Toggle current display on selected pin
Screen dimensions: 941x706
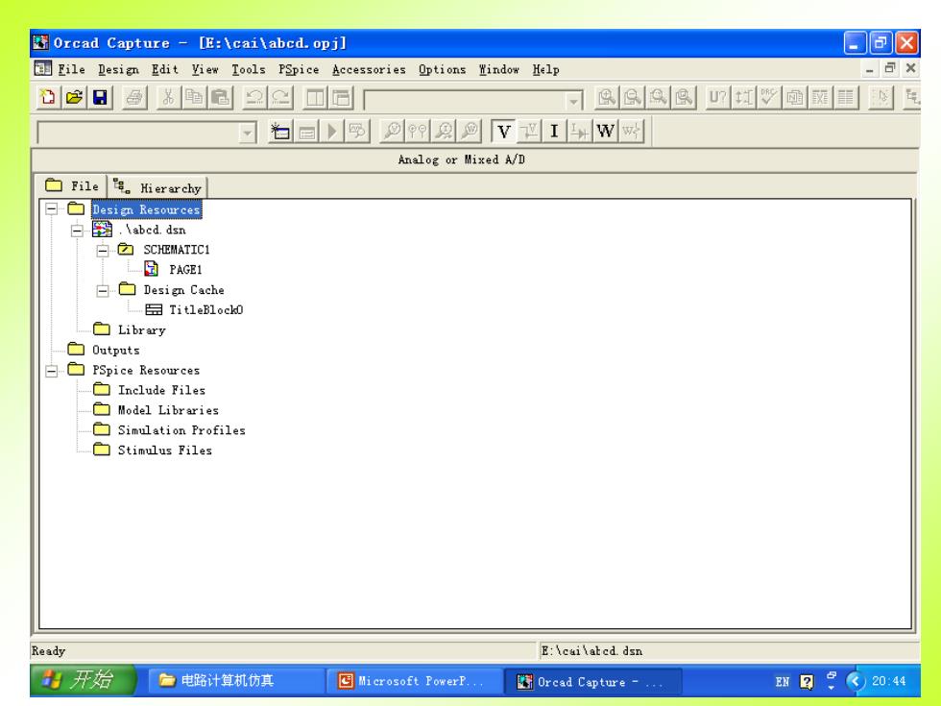coord(580,131)
